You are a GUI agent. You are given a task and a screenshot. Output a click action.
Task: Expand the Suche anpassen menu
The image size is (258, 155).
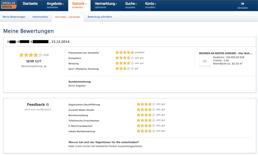click(x=131, y=5)
